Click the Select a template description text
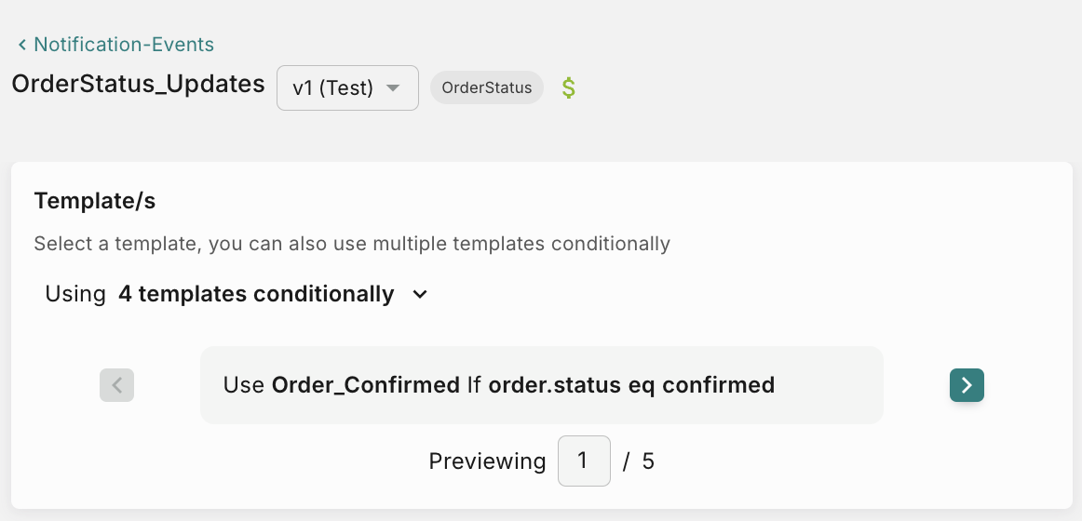The image size is (1082, 521). click(351, 244)
